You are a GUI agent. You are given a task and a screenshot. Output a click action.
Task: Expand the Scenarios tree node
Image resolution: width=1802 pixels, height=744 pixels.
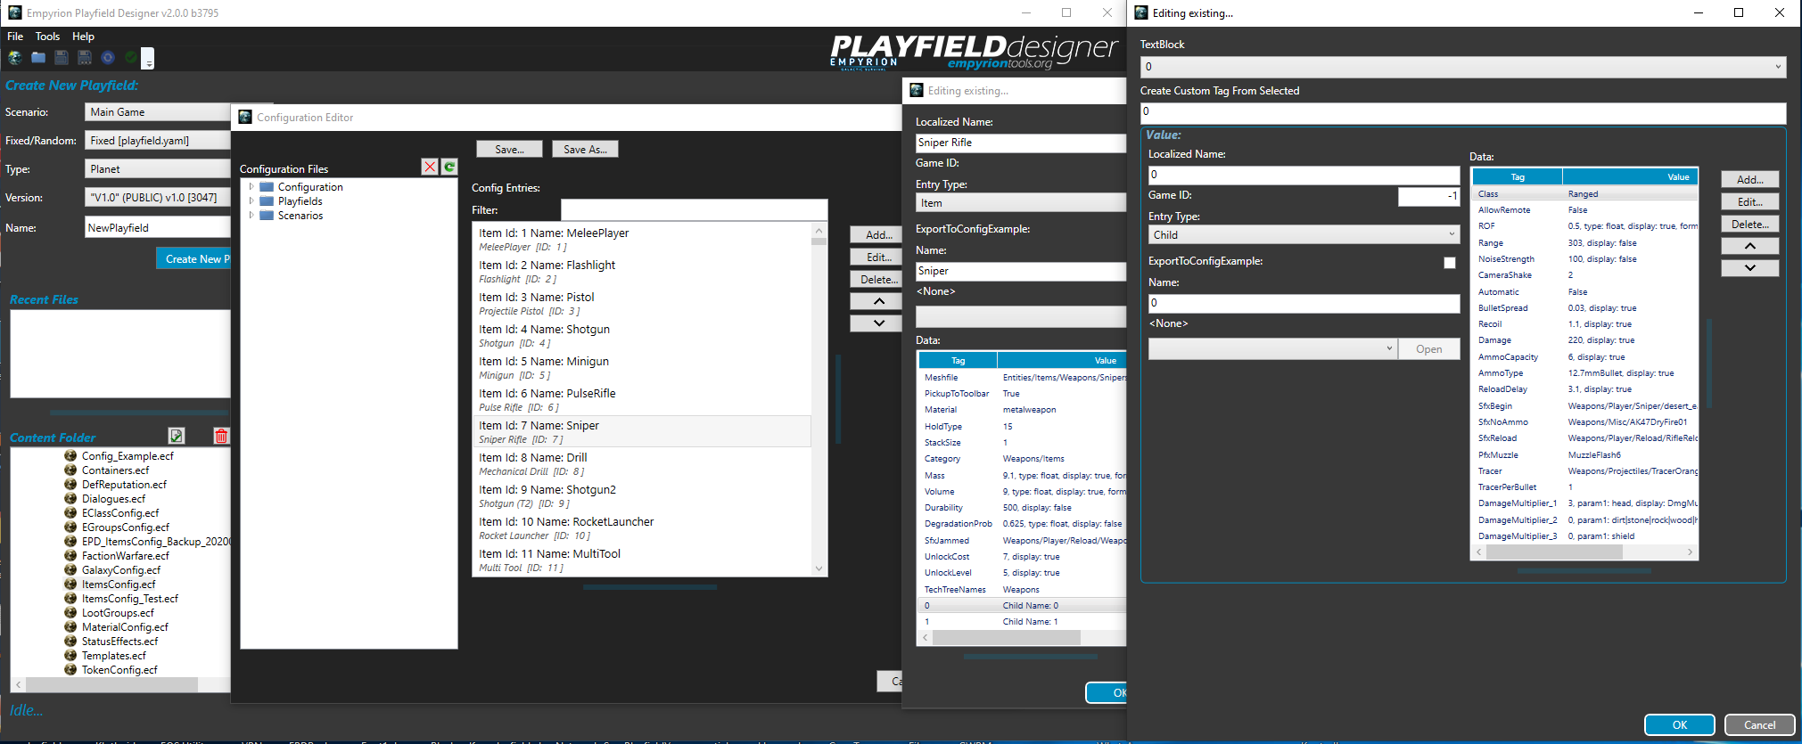click(251, 216)
